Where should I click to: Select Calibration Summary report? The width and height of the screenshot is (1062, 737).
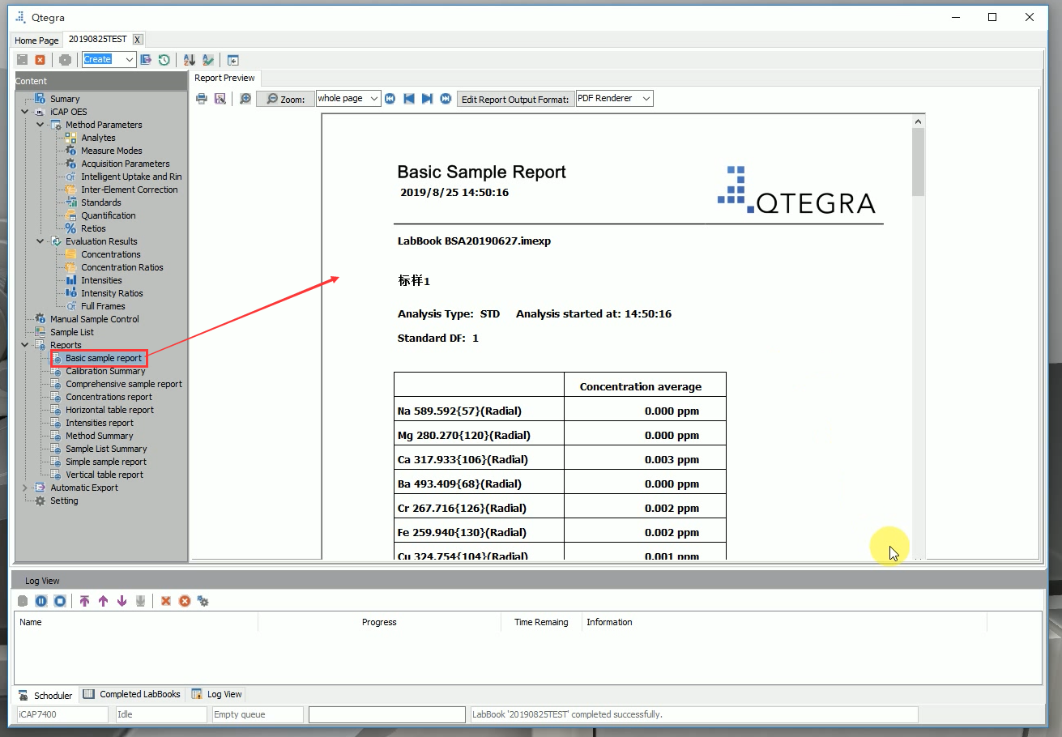(x=105, y=371)
